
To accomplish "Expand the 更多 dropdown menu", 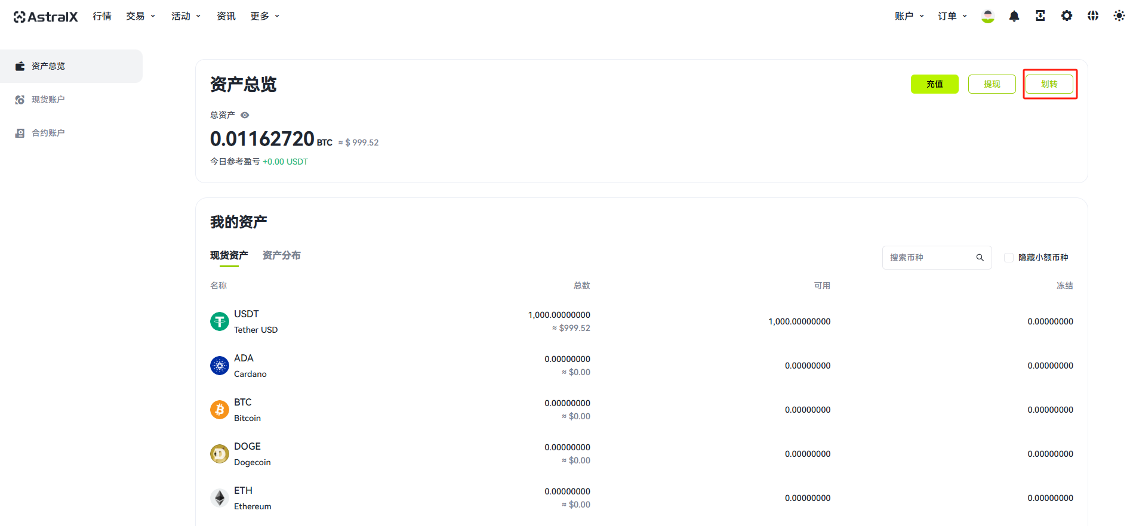I will pos(265,16).
